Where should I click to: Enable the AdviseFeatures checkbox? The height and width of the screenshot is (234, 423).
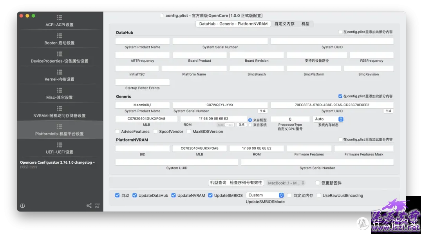(117, 132)
